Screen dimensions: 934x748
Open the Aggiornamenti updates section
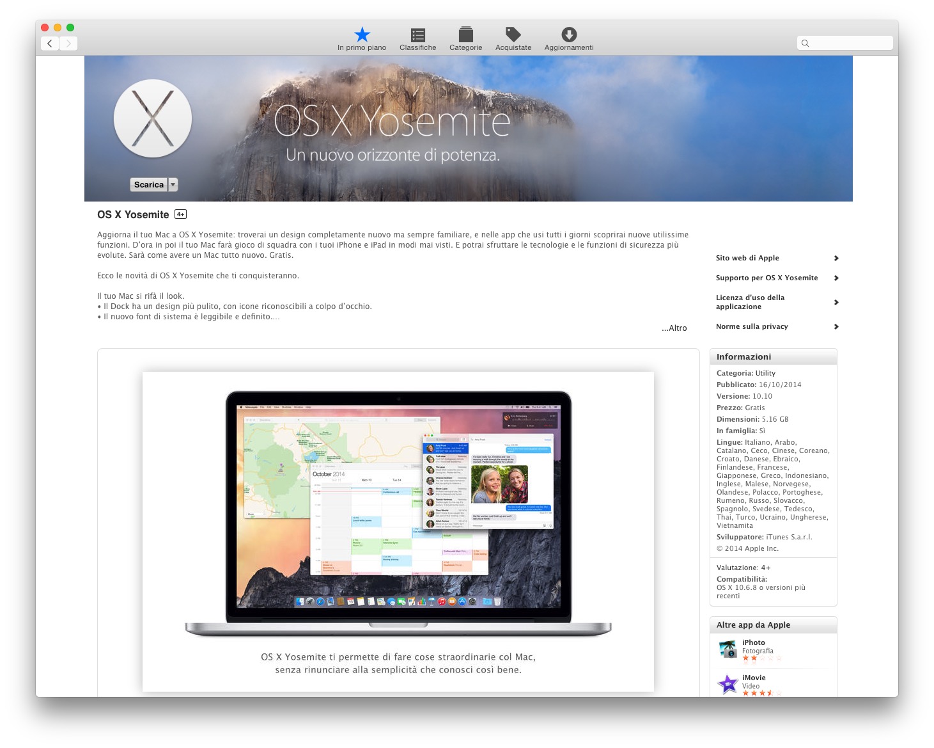tap(569, 39)
